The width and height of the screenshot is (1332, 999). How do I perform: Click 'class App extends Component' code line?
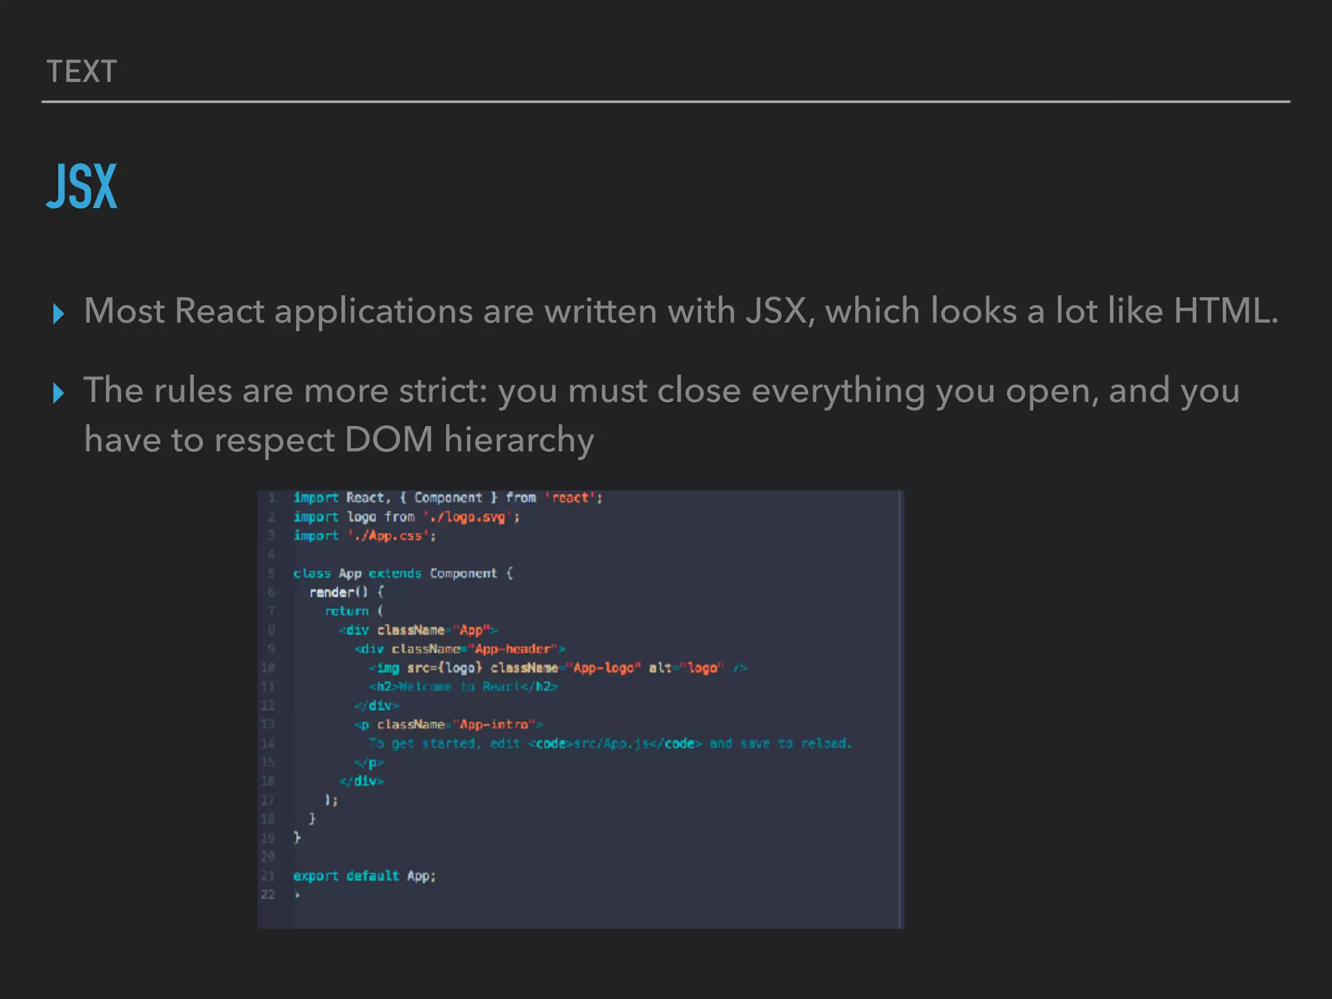click(403, 574)
